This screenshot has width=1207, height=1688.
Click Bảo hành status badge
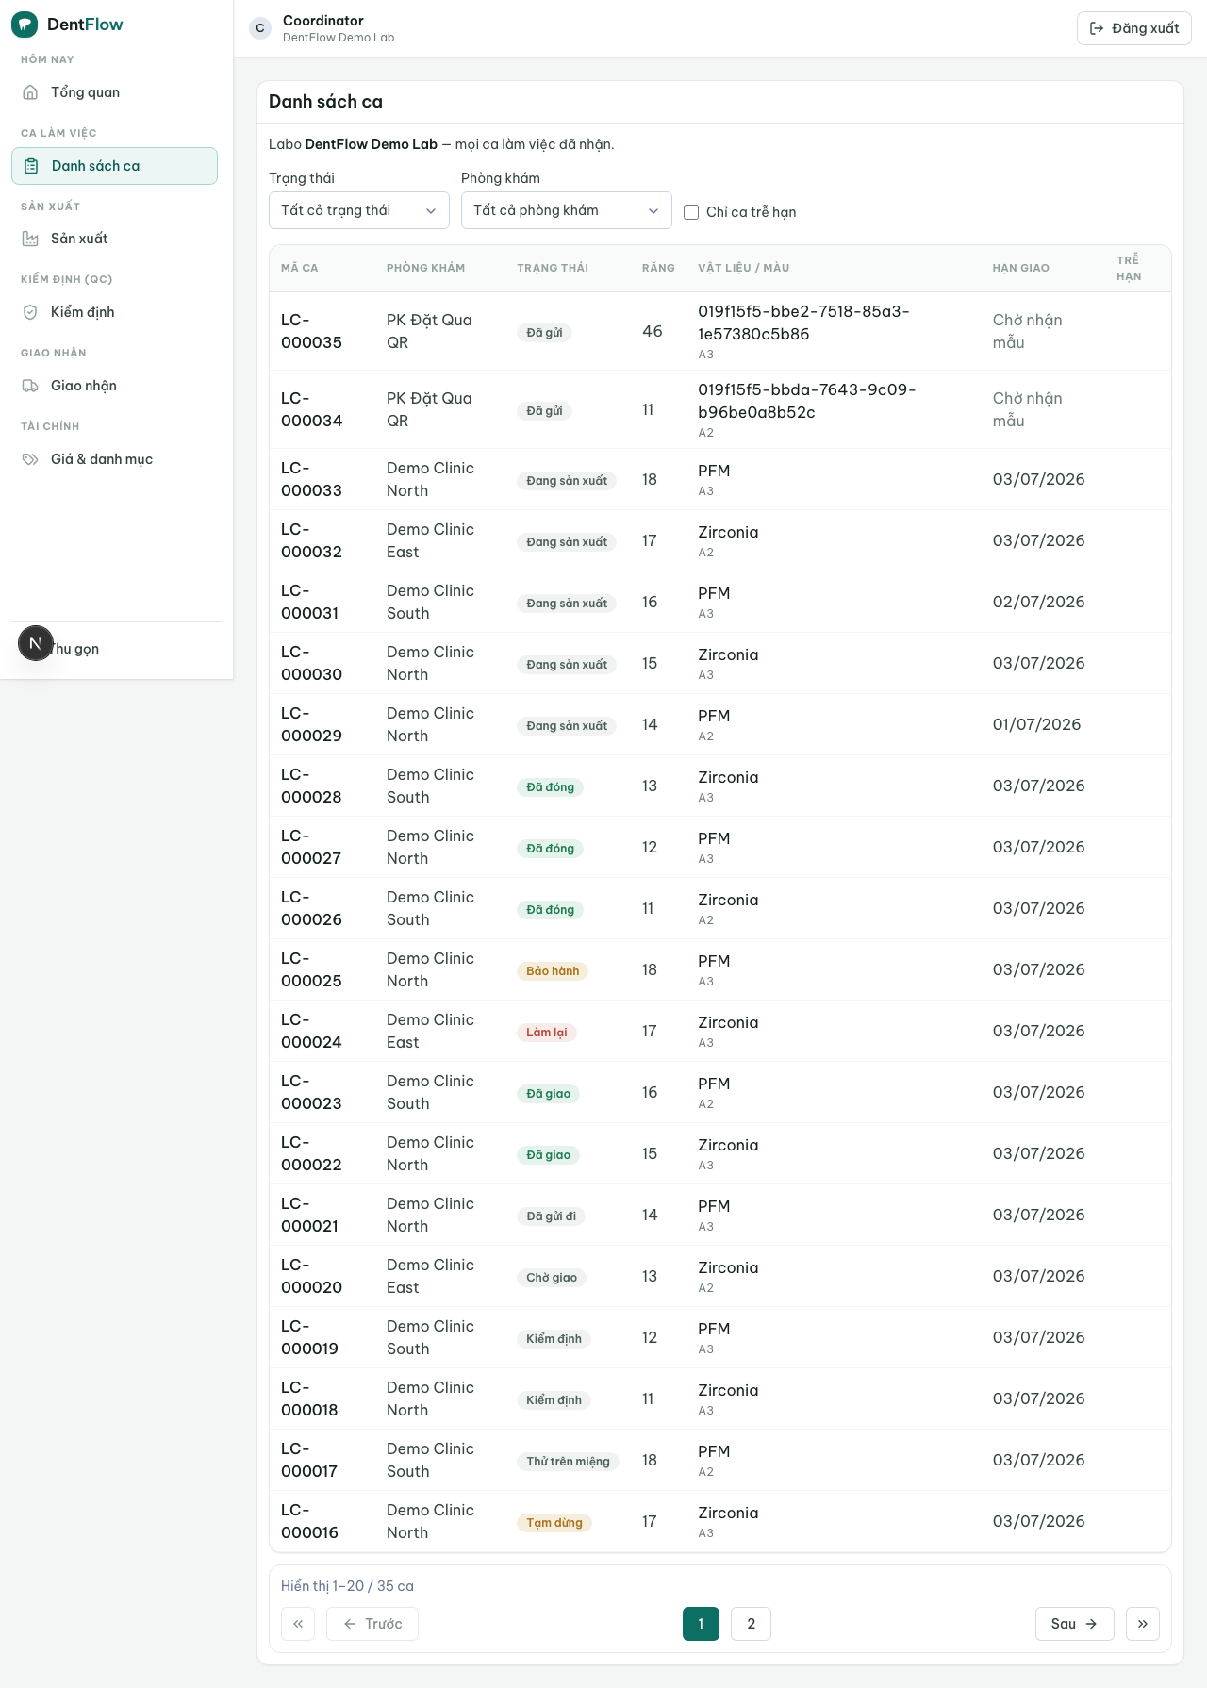tap(553, 971)
